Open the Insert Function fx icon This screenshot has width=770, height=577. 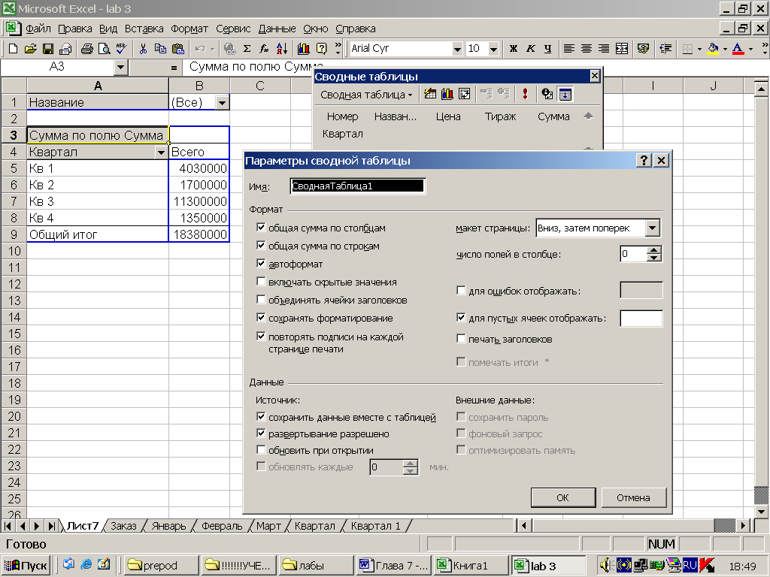pos(264,49)
